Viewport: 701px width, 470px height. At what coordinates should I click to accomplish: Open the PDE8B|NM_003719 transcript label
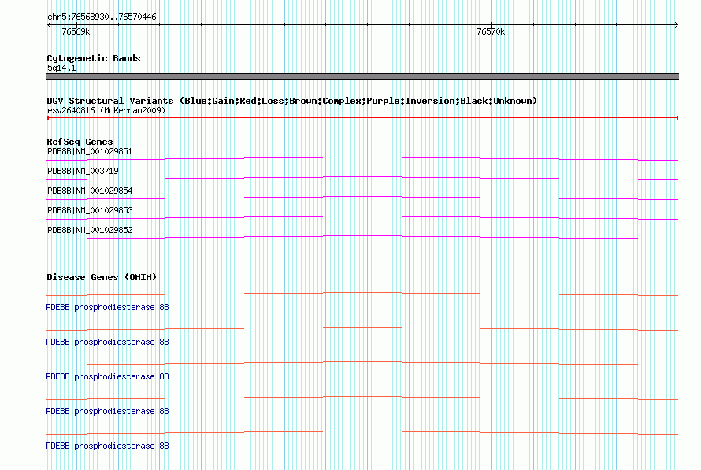point(83,171)
